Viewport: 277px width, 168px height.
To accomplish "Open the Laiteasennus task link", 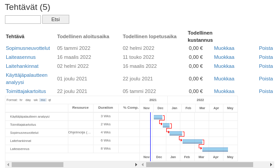I will [x=21, y=57].
